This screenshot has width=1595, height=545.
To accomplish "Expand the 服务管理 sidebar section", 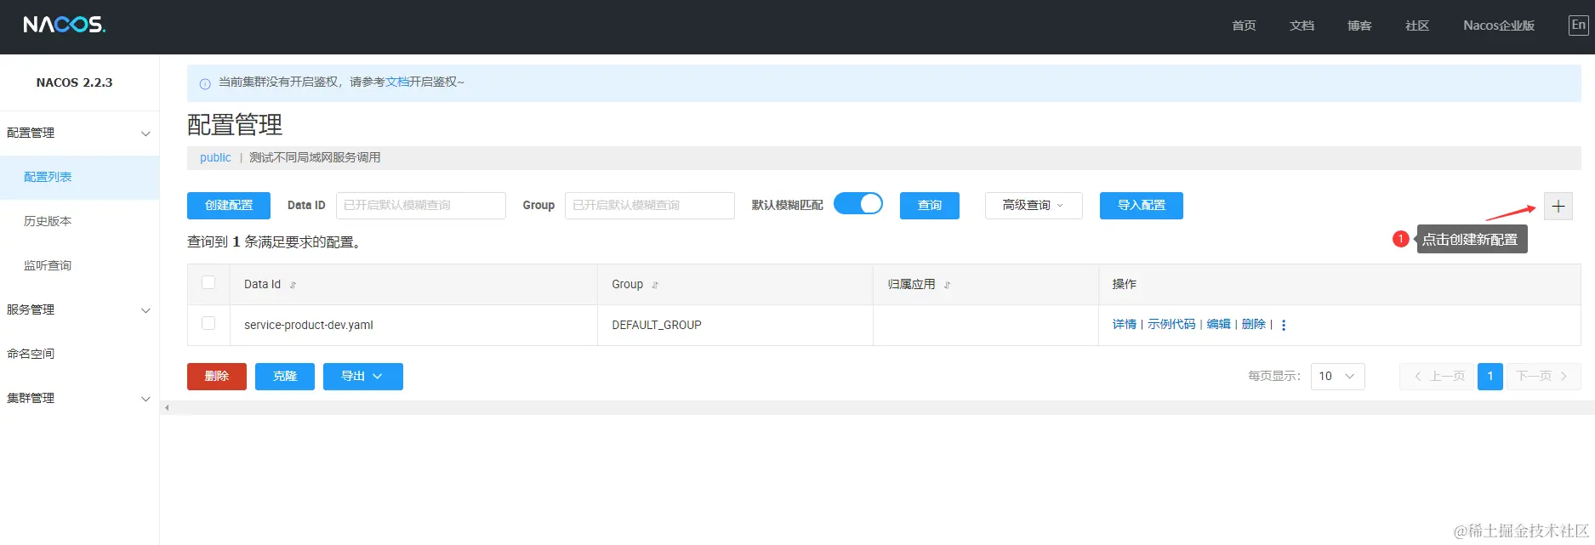I will tap(79, 309).
